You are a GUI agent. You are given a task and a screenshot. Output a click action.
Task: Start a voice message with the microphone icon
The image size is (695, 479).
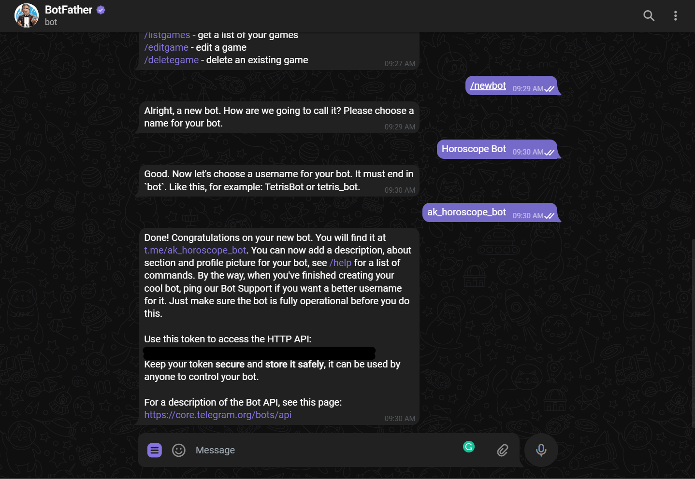click(541, 450)
